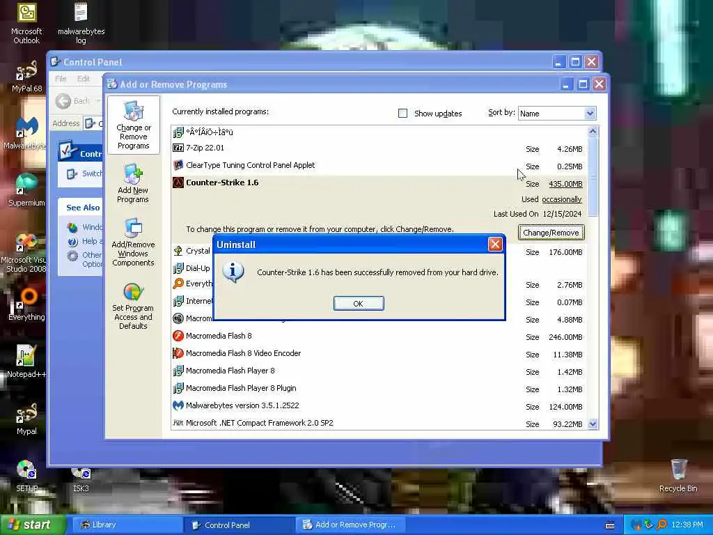Image resolution: width=713 pixels, height=535 pixels.
Task: Click the Counter-Strike 1.6 icon
Action: point(178,183)
